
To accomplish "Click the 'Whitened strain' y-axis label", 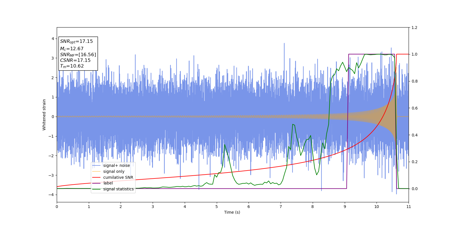I will click(x=44, y=115).
